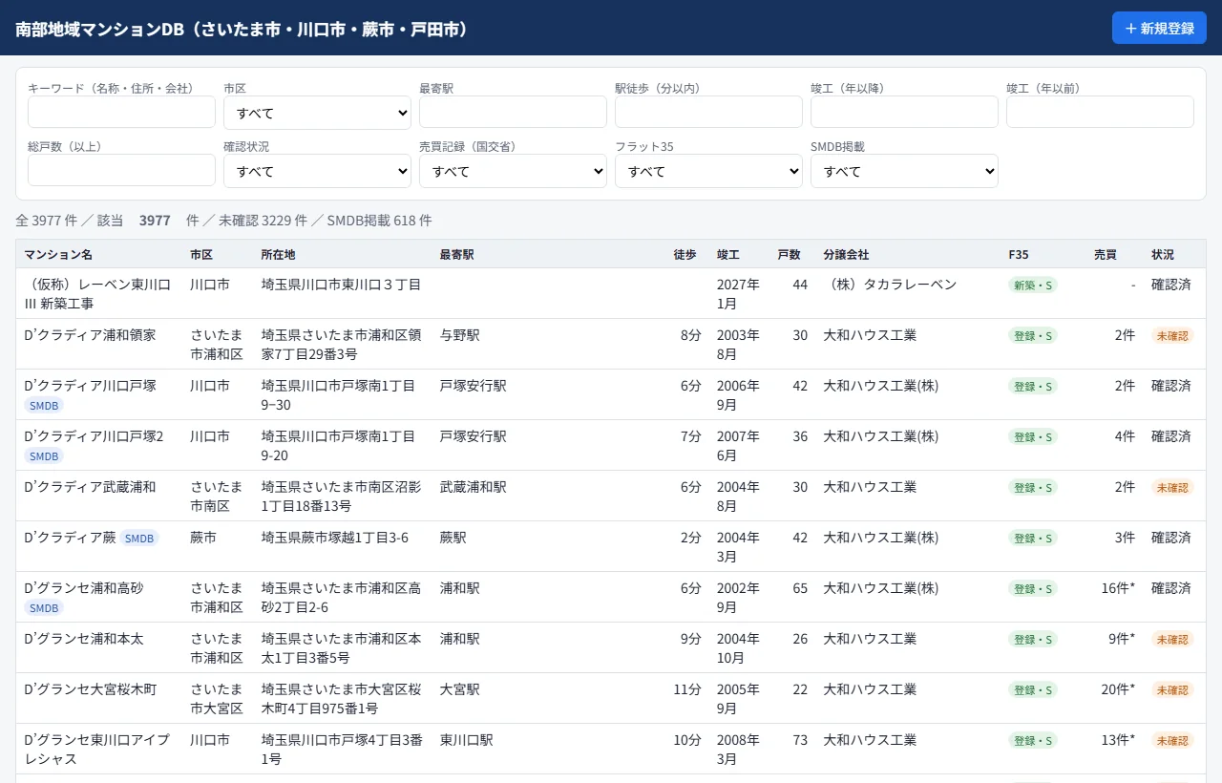Click the F35 column header
The image size is (1222, 783).
pos(1019,255)
